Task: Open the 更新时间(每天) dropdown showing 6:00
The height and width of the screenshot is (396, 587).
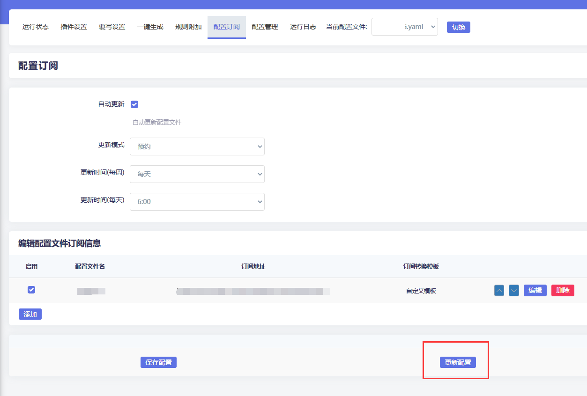Action: click(197, 202)
